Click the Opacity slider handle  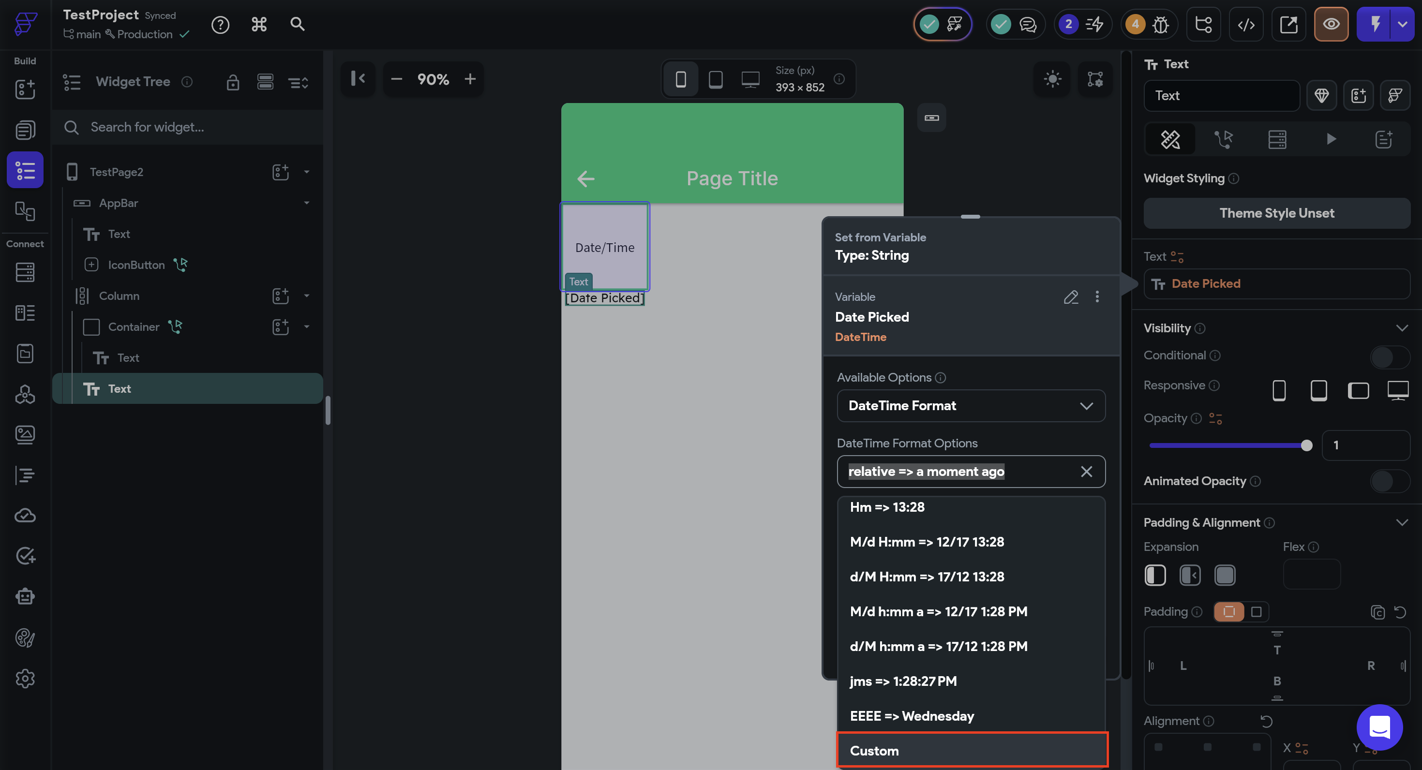pyautogui.click(x=1306, y=445)
